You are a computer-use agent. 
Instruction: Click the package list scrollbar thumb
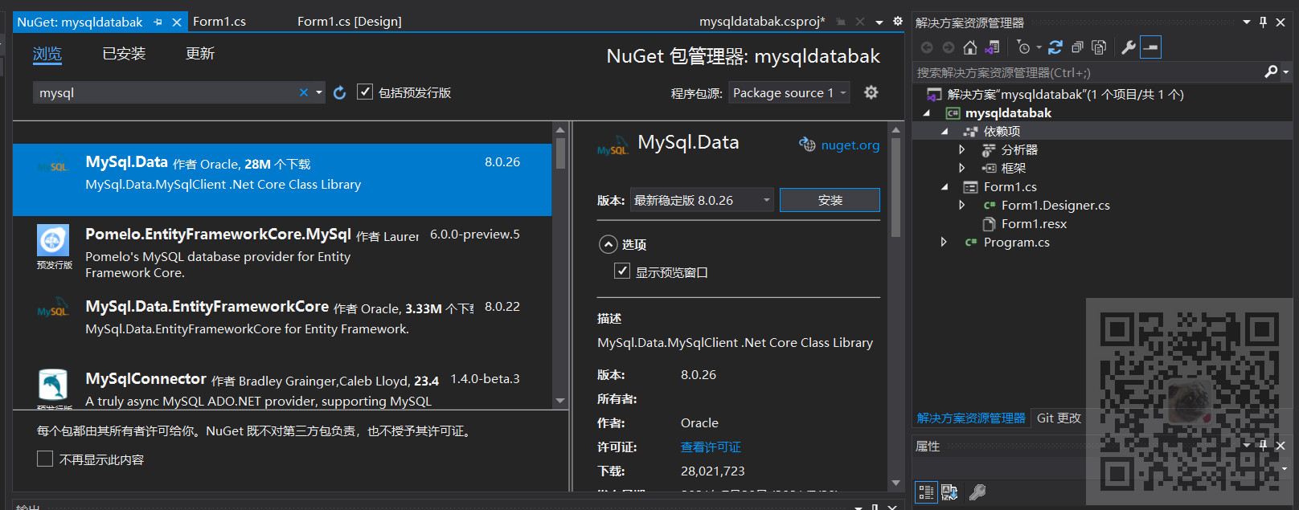[560, 153]
